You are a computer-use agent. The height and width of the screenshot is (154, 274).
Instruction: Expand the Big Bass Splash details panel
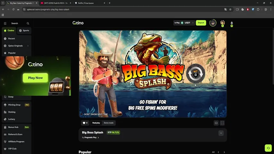221,133
